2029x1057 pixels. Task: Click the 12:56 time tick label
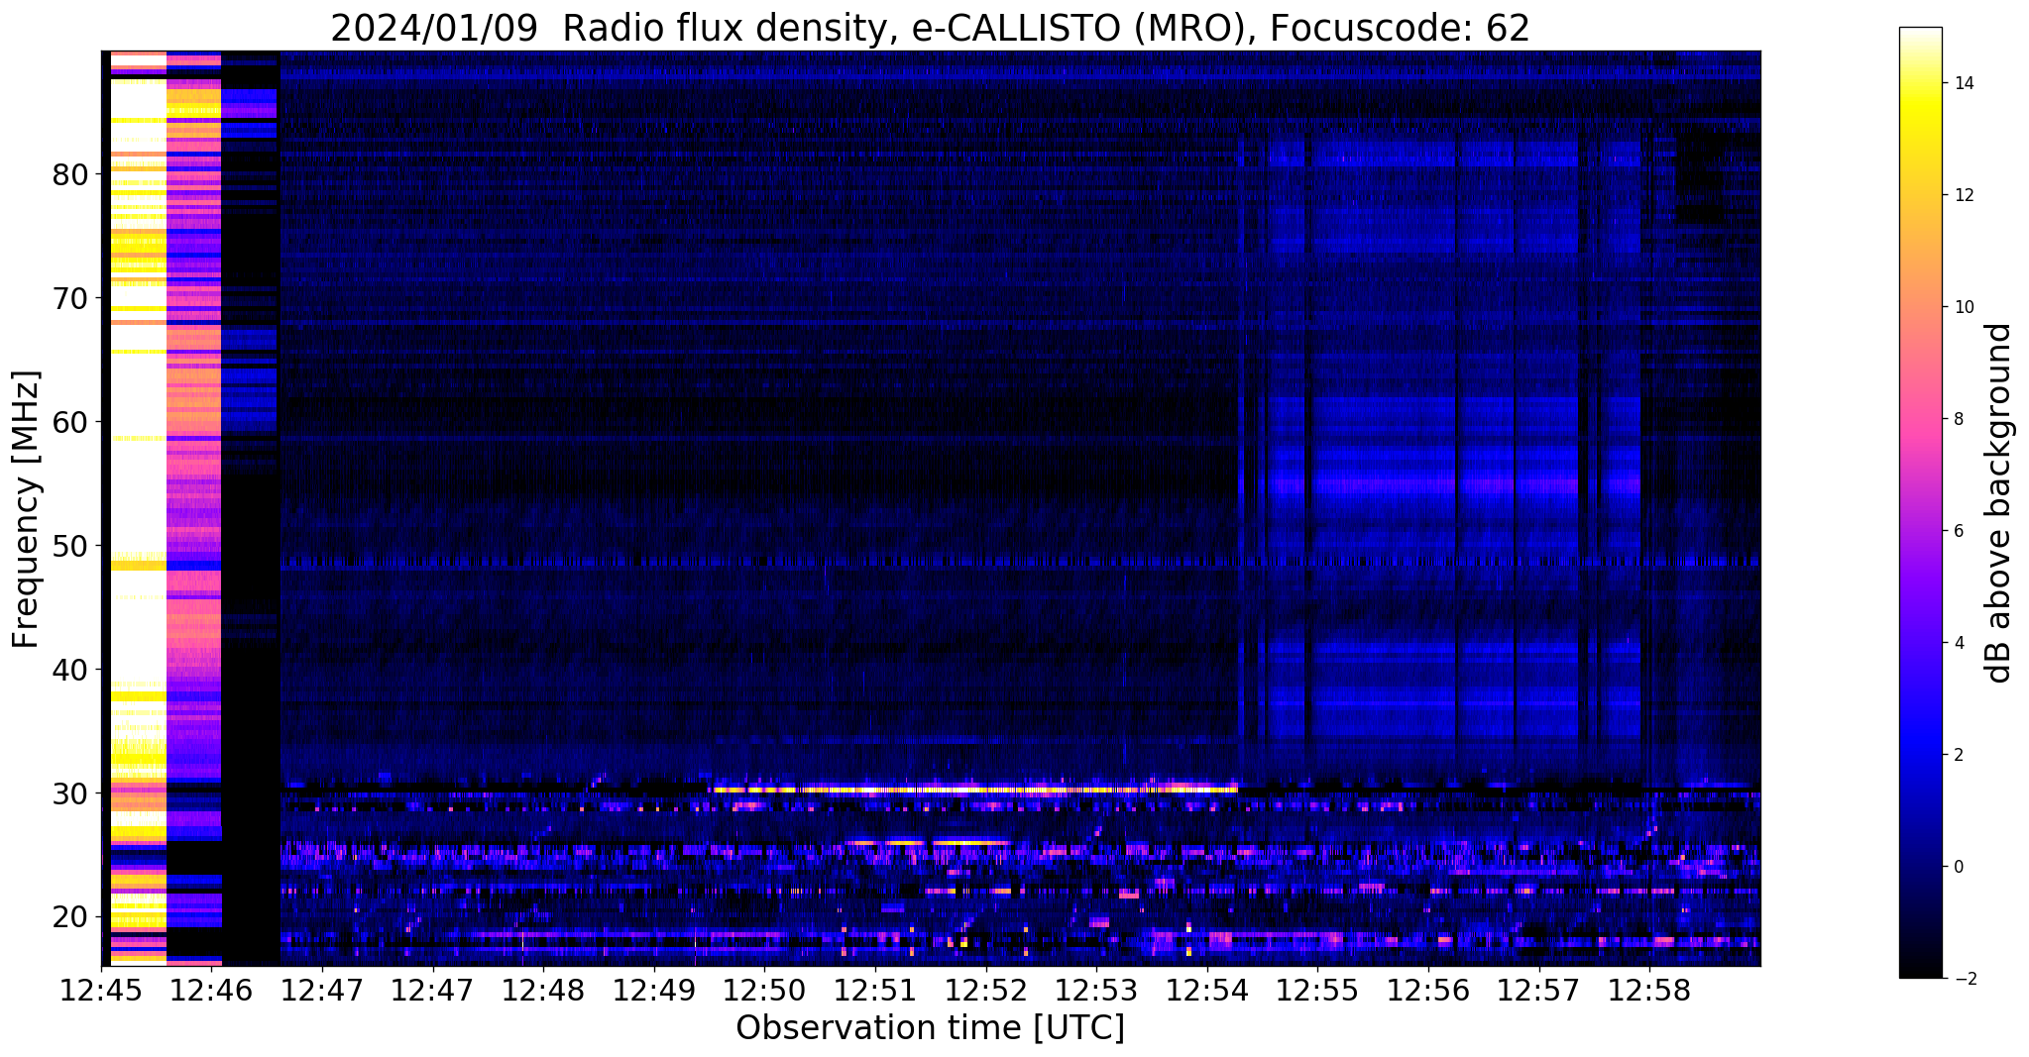1428,990
